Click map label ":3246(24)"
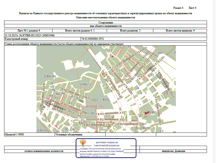The height and width of the screenshot is (163, 216). pyautogui.click(x=49, y=76)
